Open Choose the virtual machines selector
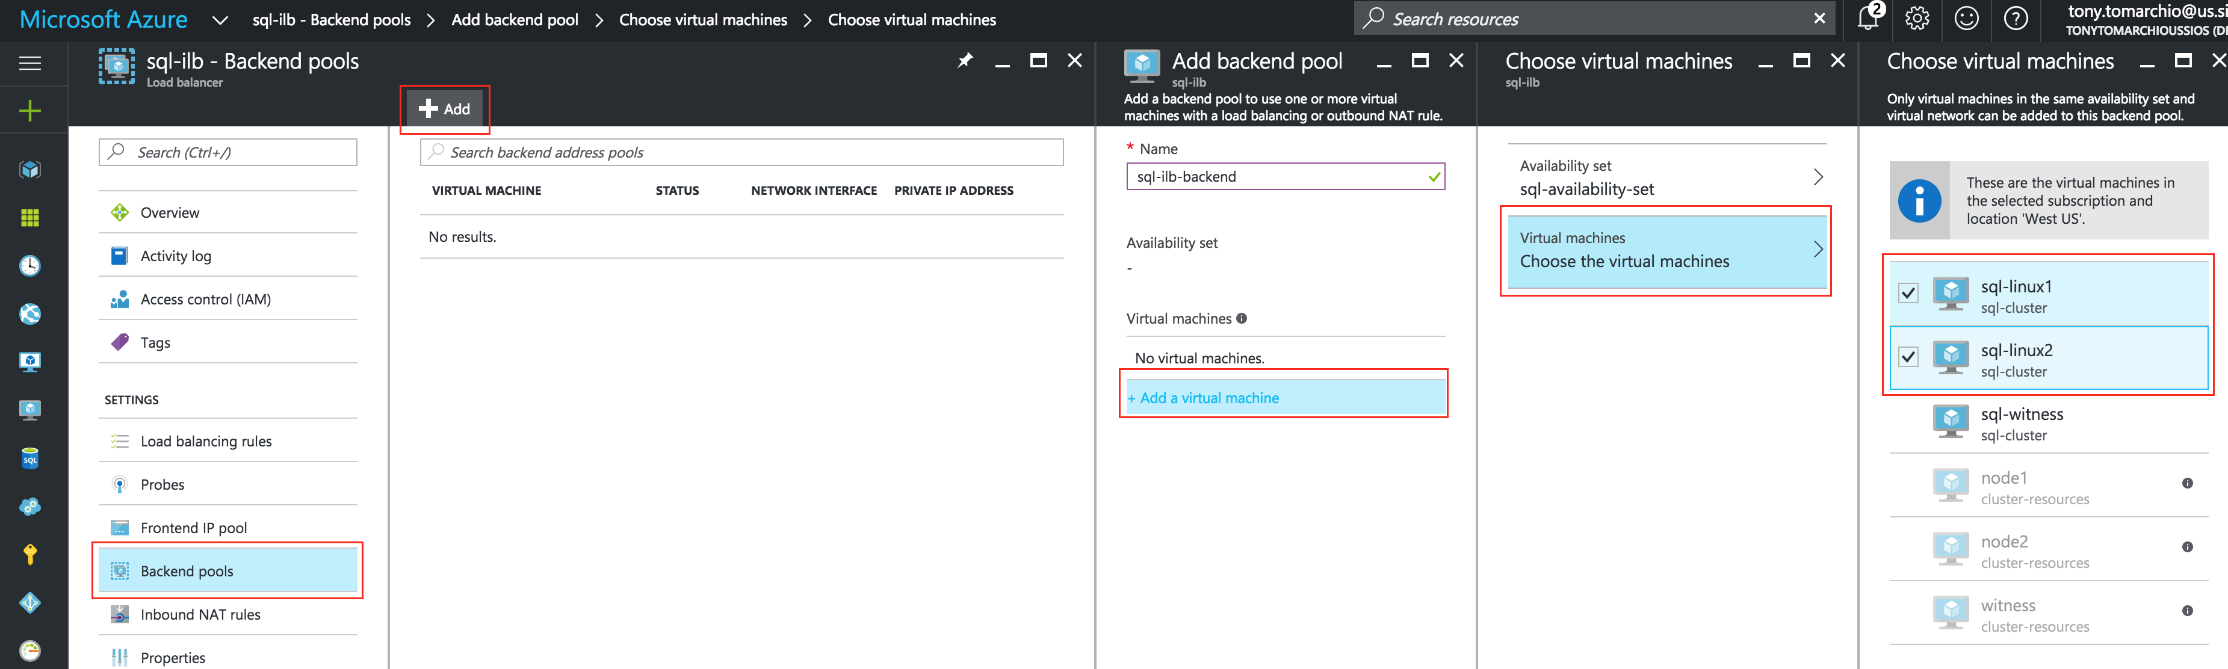The height and width of the screenshot is (669, 2228). [1666, 251]
